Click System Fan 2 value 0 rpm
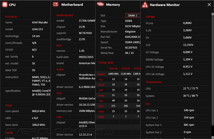 187,132
